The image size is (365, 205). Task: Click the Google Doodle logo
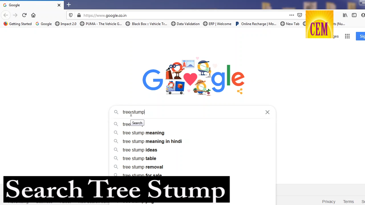pos(193,76)
